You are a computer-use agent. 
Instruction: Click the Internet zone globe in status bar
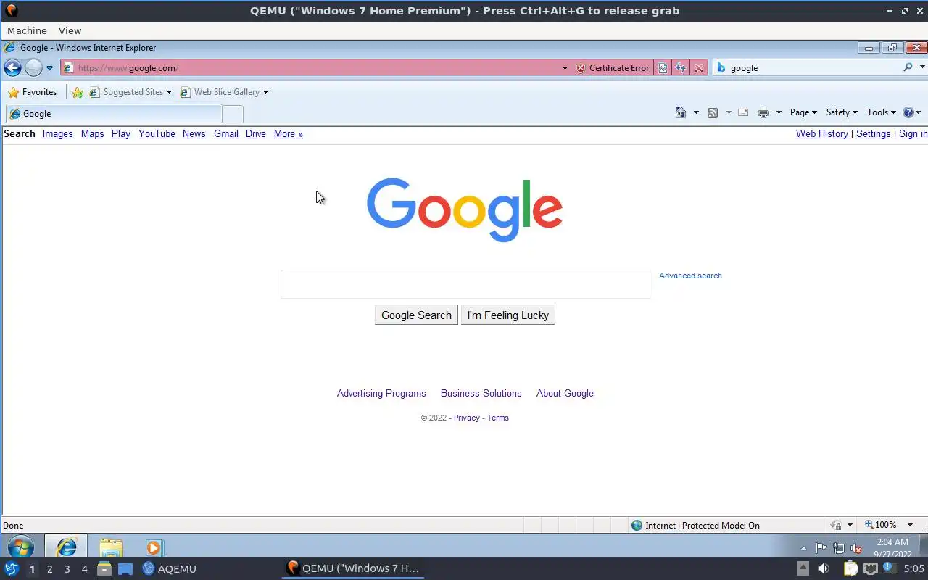tap(637, 526)
